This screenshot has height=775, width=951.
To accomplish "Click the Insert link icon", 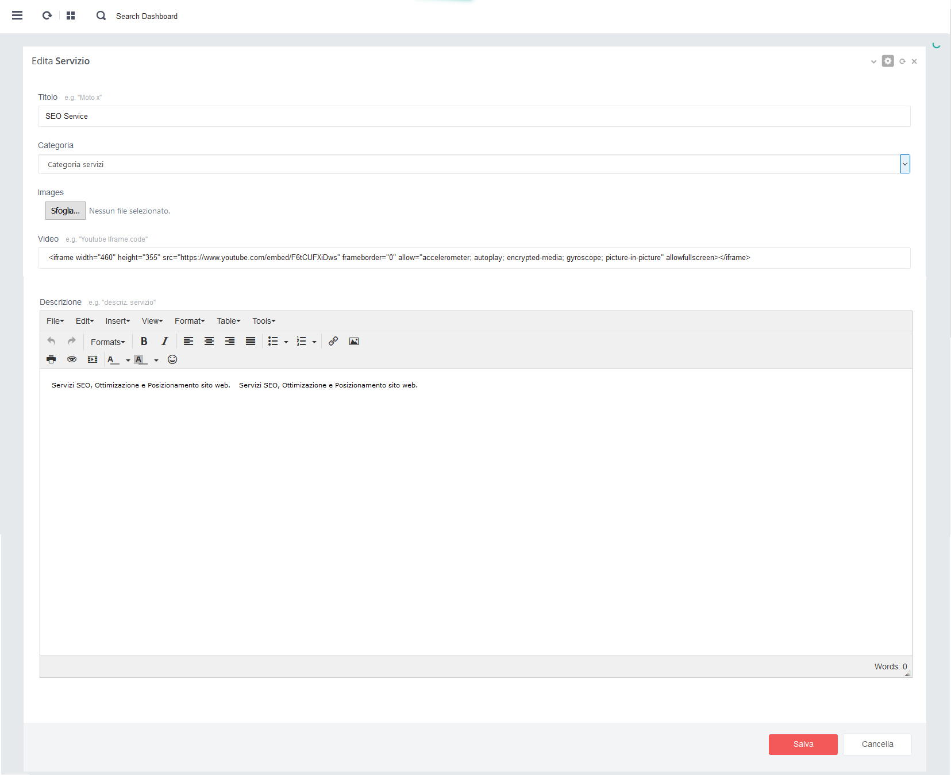I will tap(333, 342).
